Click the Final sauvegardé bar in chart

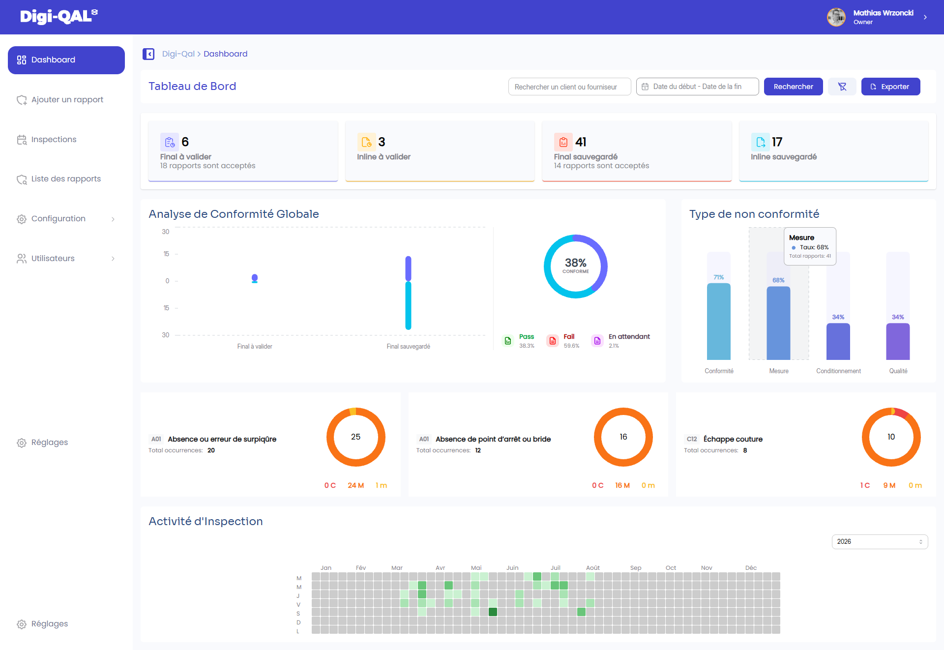[408, 293]
